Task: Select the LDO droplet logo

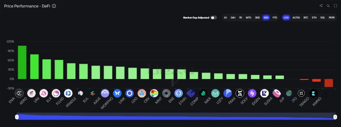Action: click(x=142, y=93)
